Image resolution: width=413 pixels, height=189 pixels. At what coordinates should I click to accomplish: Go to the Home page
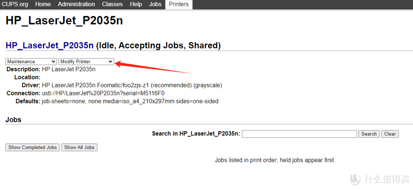(43, 4)
